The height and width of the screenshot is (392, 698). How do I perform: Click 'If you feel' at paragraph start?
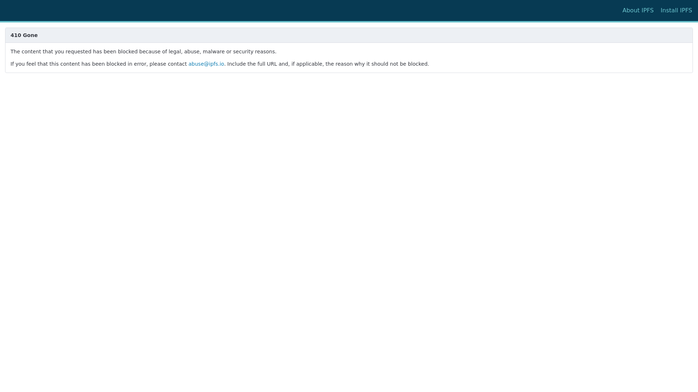[23, 64]
